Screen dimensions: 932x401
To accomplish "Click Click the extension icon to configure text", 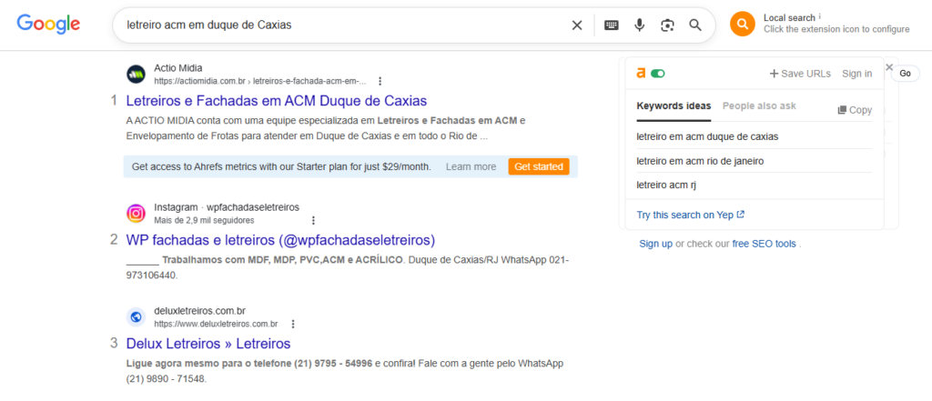I will tap(836, 29).
